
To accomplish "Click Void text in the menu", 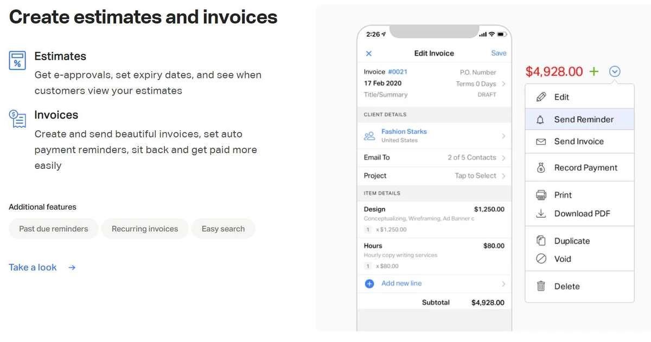I will click(x=563, y=259).
